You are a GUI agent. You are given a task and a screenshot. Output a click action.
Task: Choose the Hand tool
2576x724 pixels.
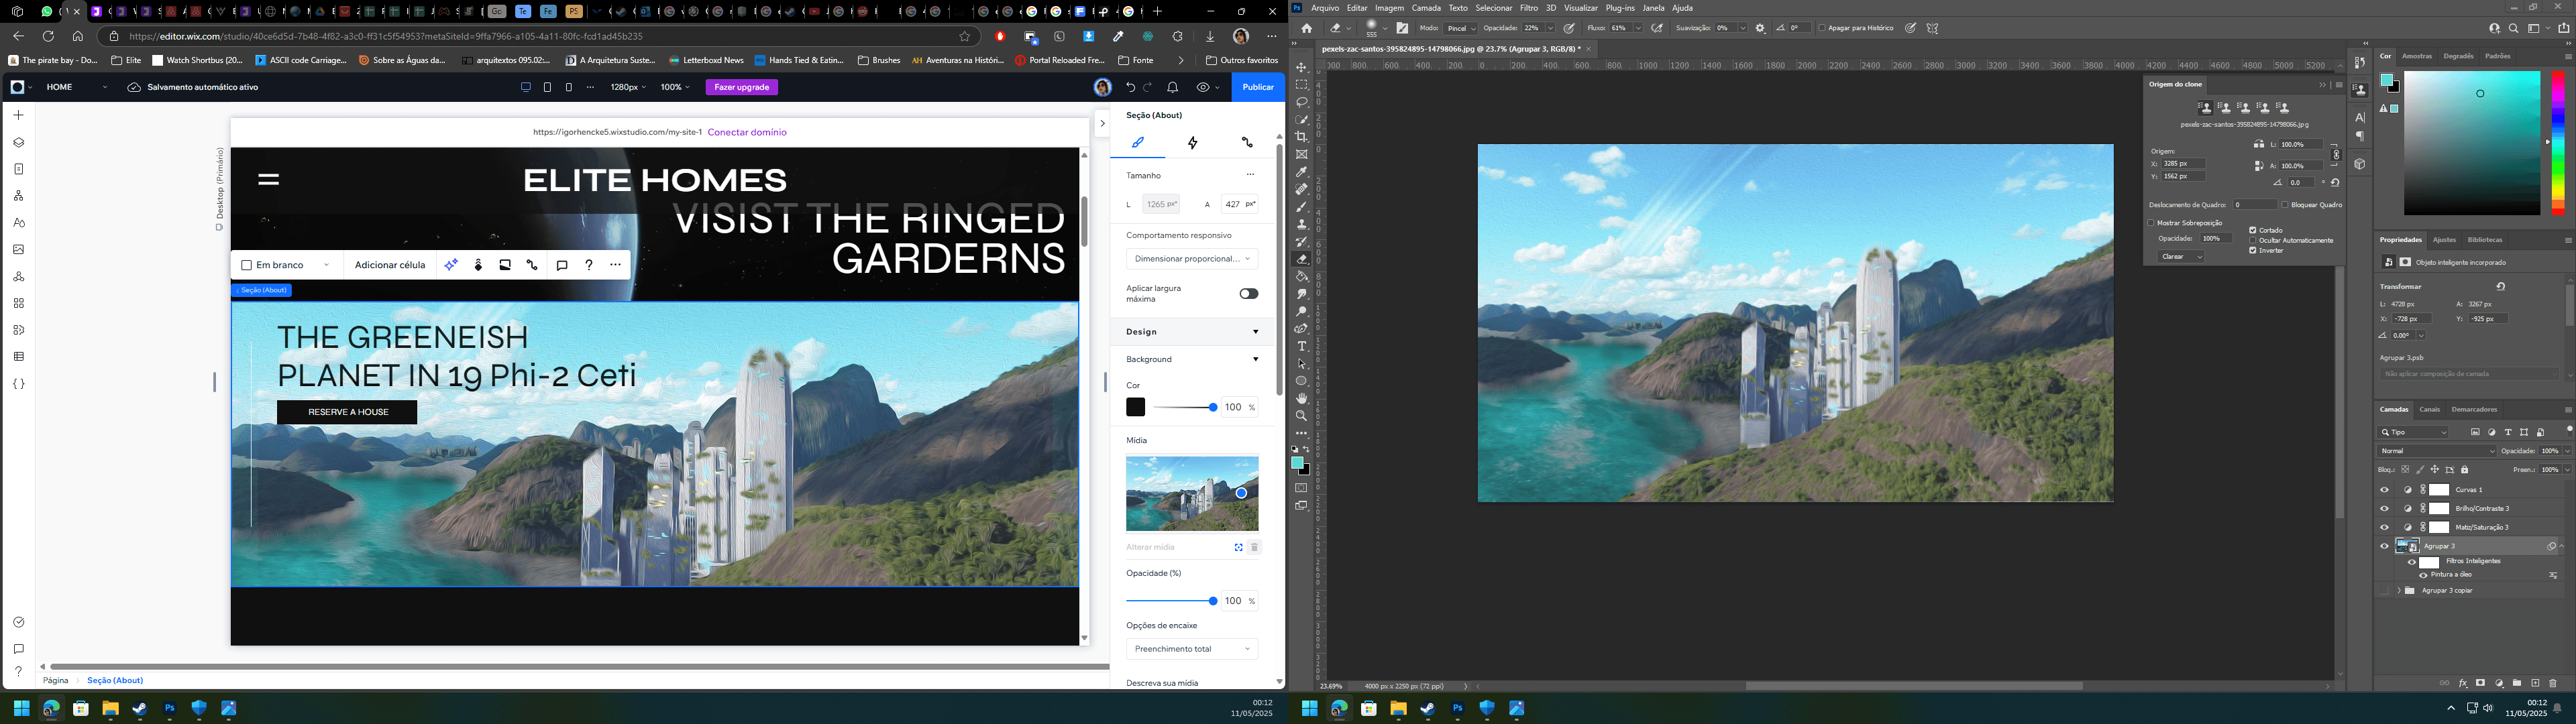click(x=1301, y=398)
